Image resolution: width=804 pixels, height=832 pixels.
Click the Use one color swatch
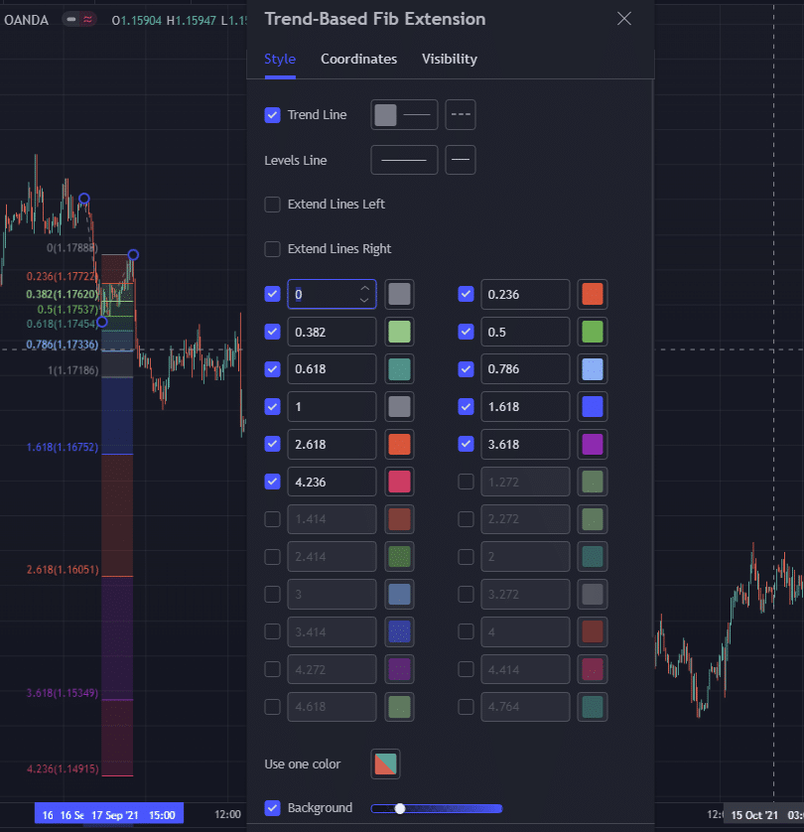pyautogui.click(x=385, y=764)
